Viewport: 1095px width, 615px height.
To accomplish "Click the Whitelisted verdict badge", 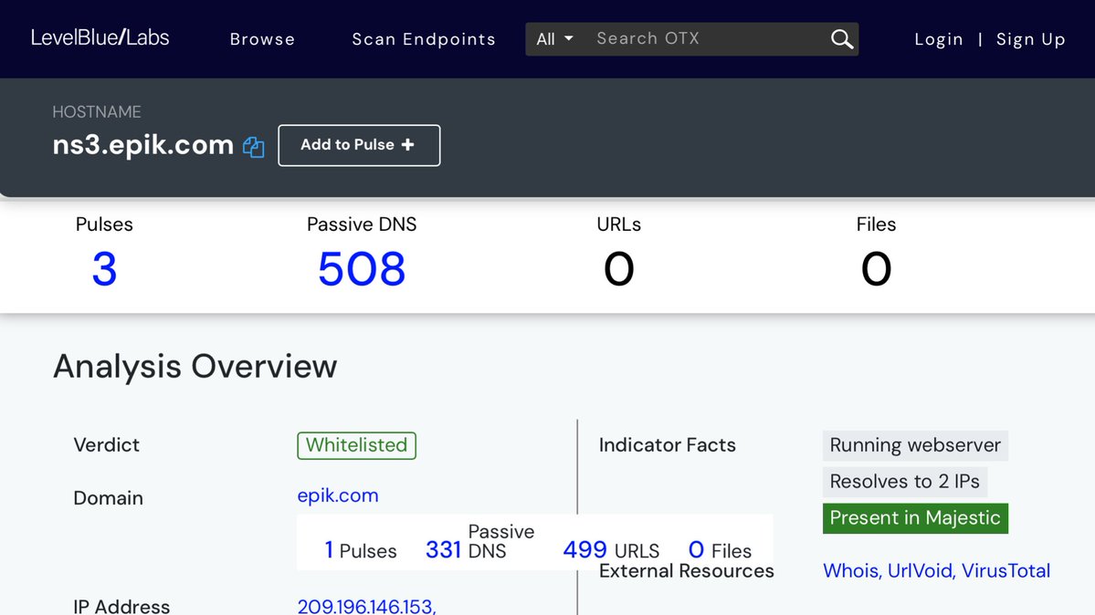I will pos(356,445).
